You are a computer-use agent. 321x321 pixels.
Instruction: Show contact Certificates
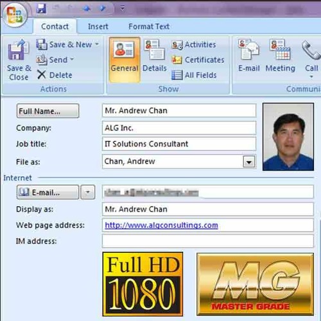198,60
